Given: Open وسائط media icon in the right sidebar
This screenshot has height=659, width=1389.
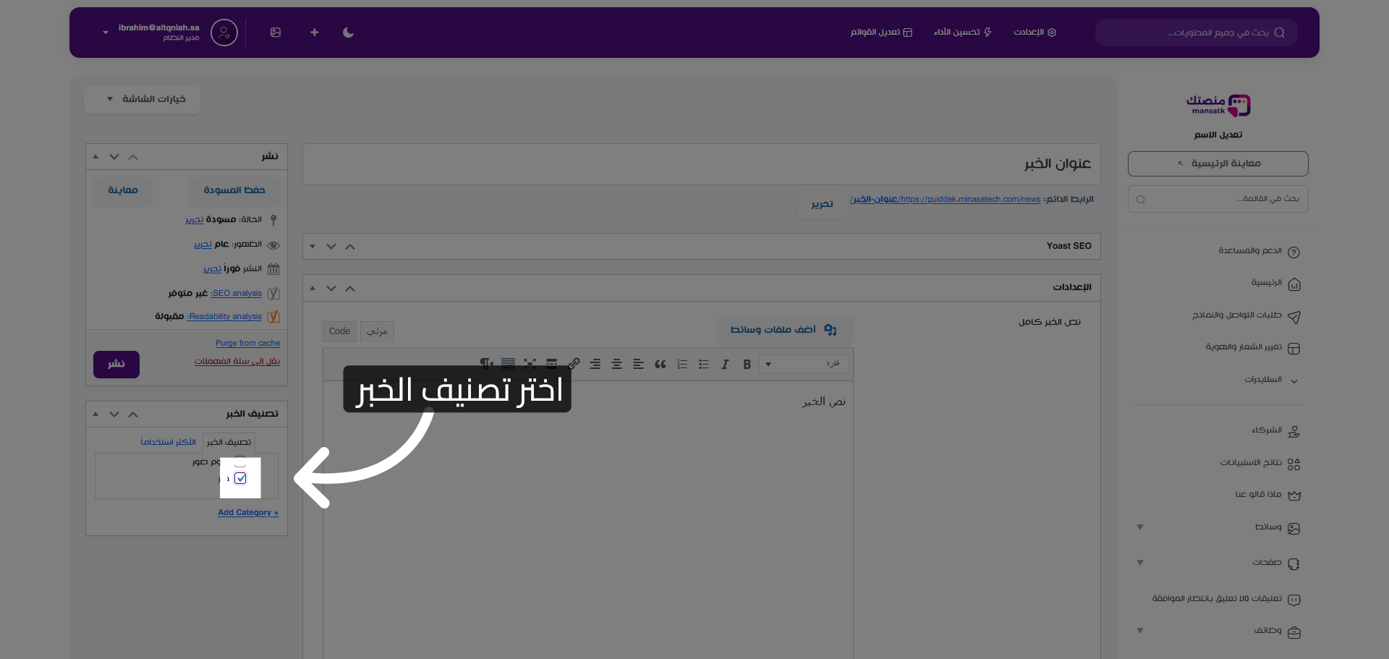Looking at the screenshot, I should click(1295, 527).
